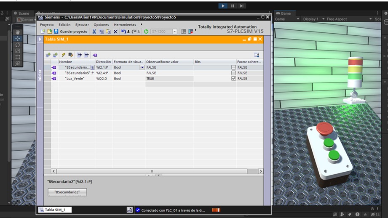
Task: Click the cut scissors icon
Action: click(x=94, y=32)
